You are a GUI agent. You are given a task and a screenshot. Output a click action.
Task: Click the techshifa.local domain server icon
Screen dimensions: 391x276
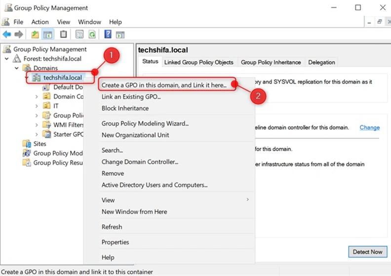[37, 78]
